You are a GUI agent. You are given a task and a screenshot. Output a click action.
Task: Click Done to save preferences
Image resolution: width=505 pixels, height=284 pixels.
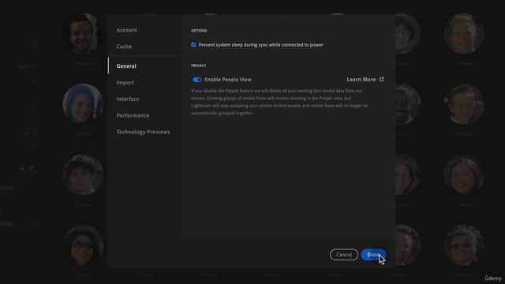pos(373,254)
